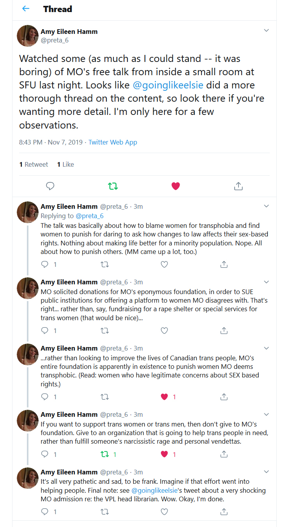Like the 'It's all very pathetic' reply
290x527 pixels.
point(164,511)
